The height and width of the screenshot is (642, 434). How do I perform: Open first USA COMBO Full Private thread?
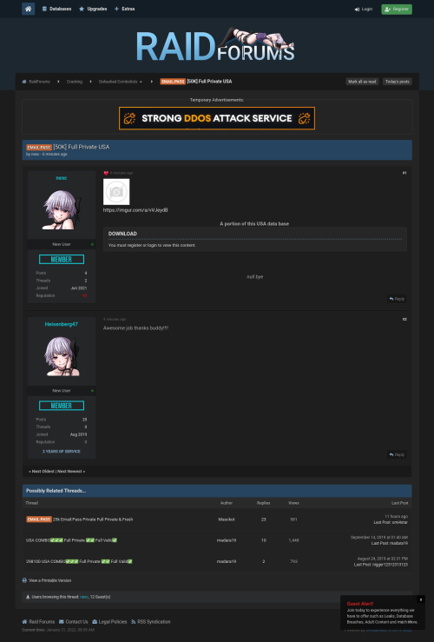click(71, 540)
